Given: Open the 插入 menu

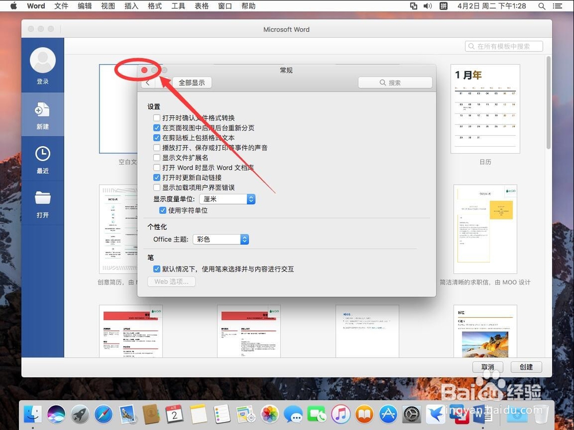Looking at the screenshot, I should 131,6.
